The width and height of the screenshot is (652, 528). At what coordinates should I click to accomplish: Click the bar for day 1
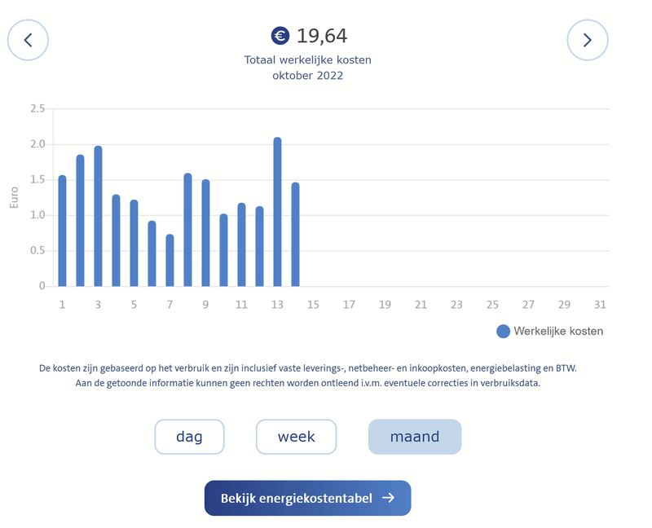62,231
